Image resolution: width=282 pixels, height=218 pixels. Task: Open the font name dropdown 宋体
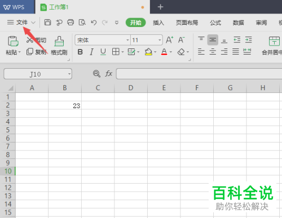point(127,40)
